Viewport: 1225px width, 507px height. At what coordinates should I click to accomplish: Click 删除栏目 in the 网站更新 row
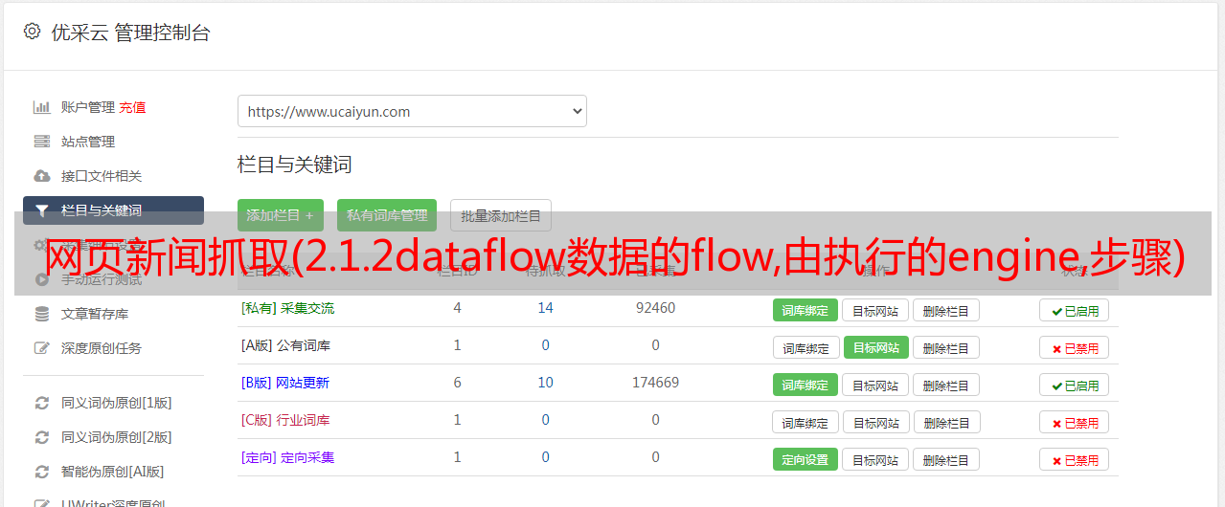point(946,385)
